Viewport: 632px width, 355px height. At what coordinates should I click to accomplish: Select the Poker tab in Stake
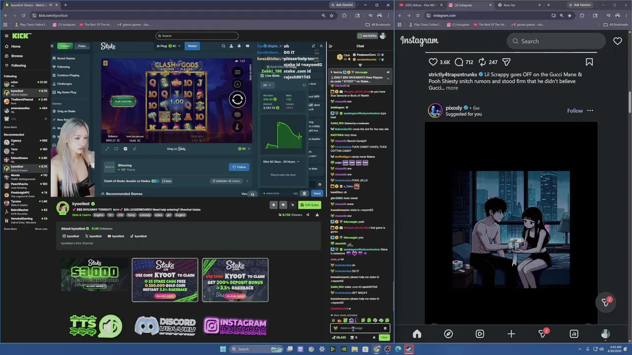82,46
